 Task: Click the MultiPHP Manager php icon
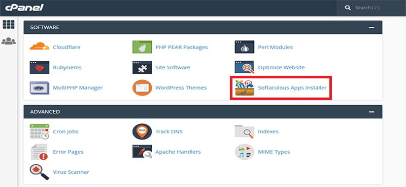[x=40, y=88]
